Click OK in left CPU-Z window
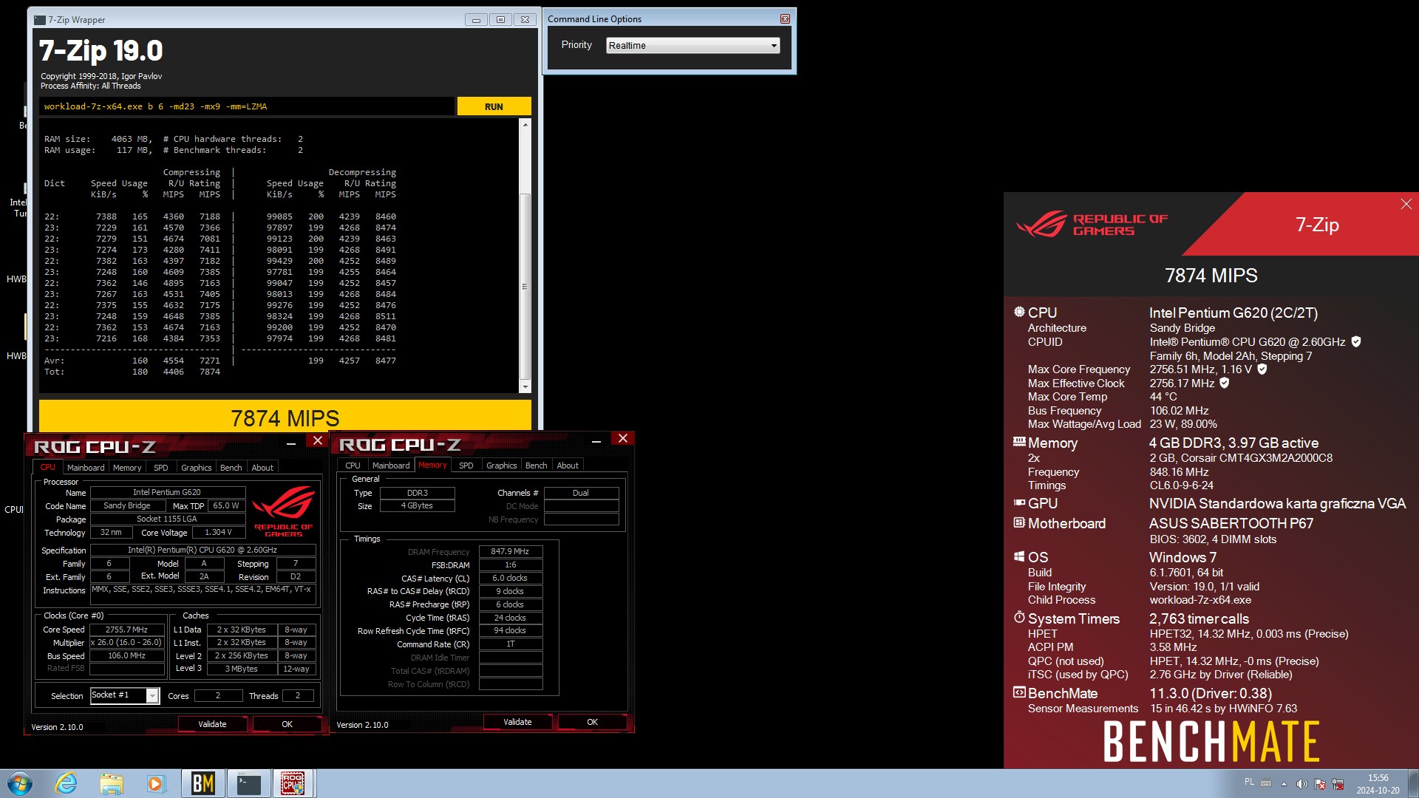Viewport: 1419px width, 798px height. tap(287, 724)
